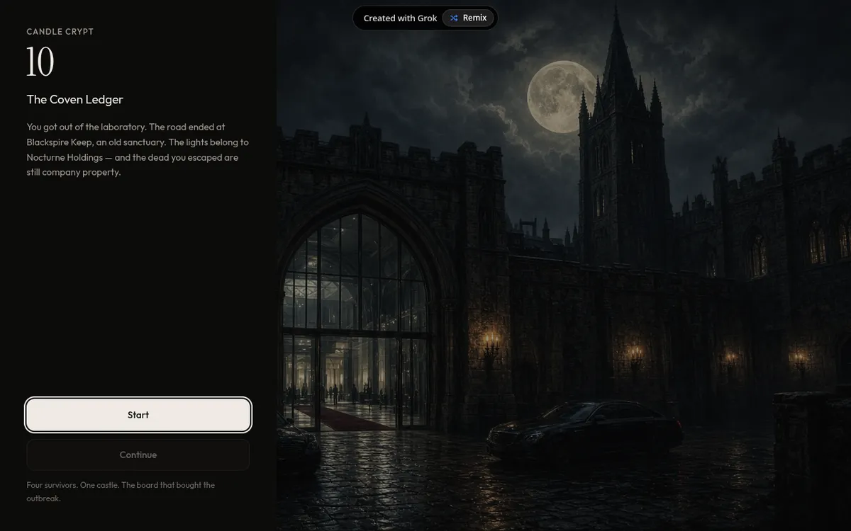Image resolution: width=851 pixels, height=531 pixels.
Task: Click the Remix shuffle icon
Action: pos(454,18)
